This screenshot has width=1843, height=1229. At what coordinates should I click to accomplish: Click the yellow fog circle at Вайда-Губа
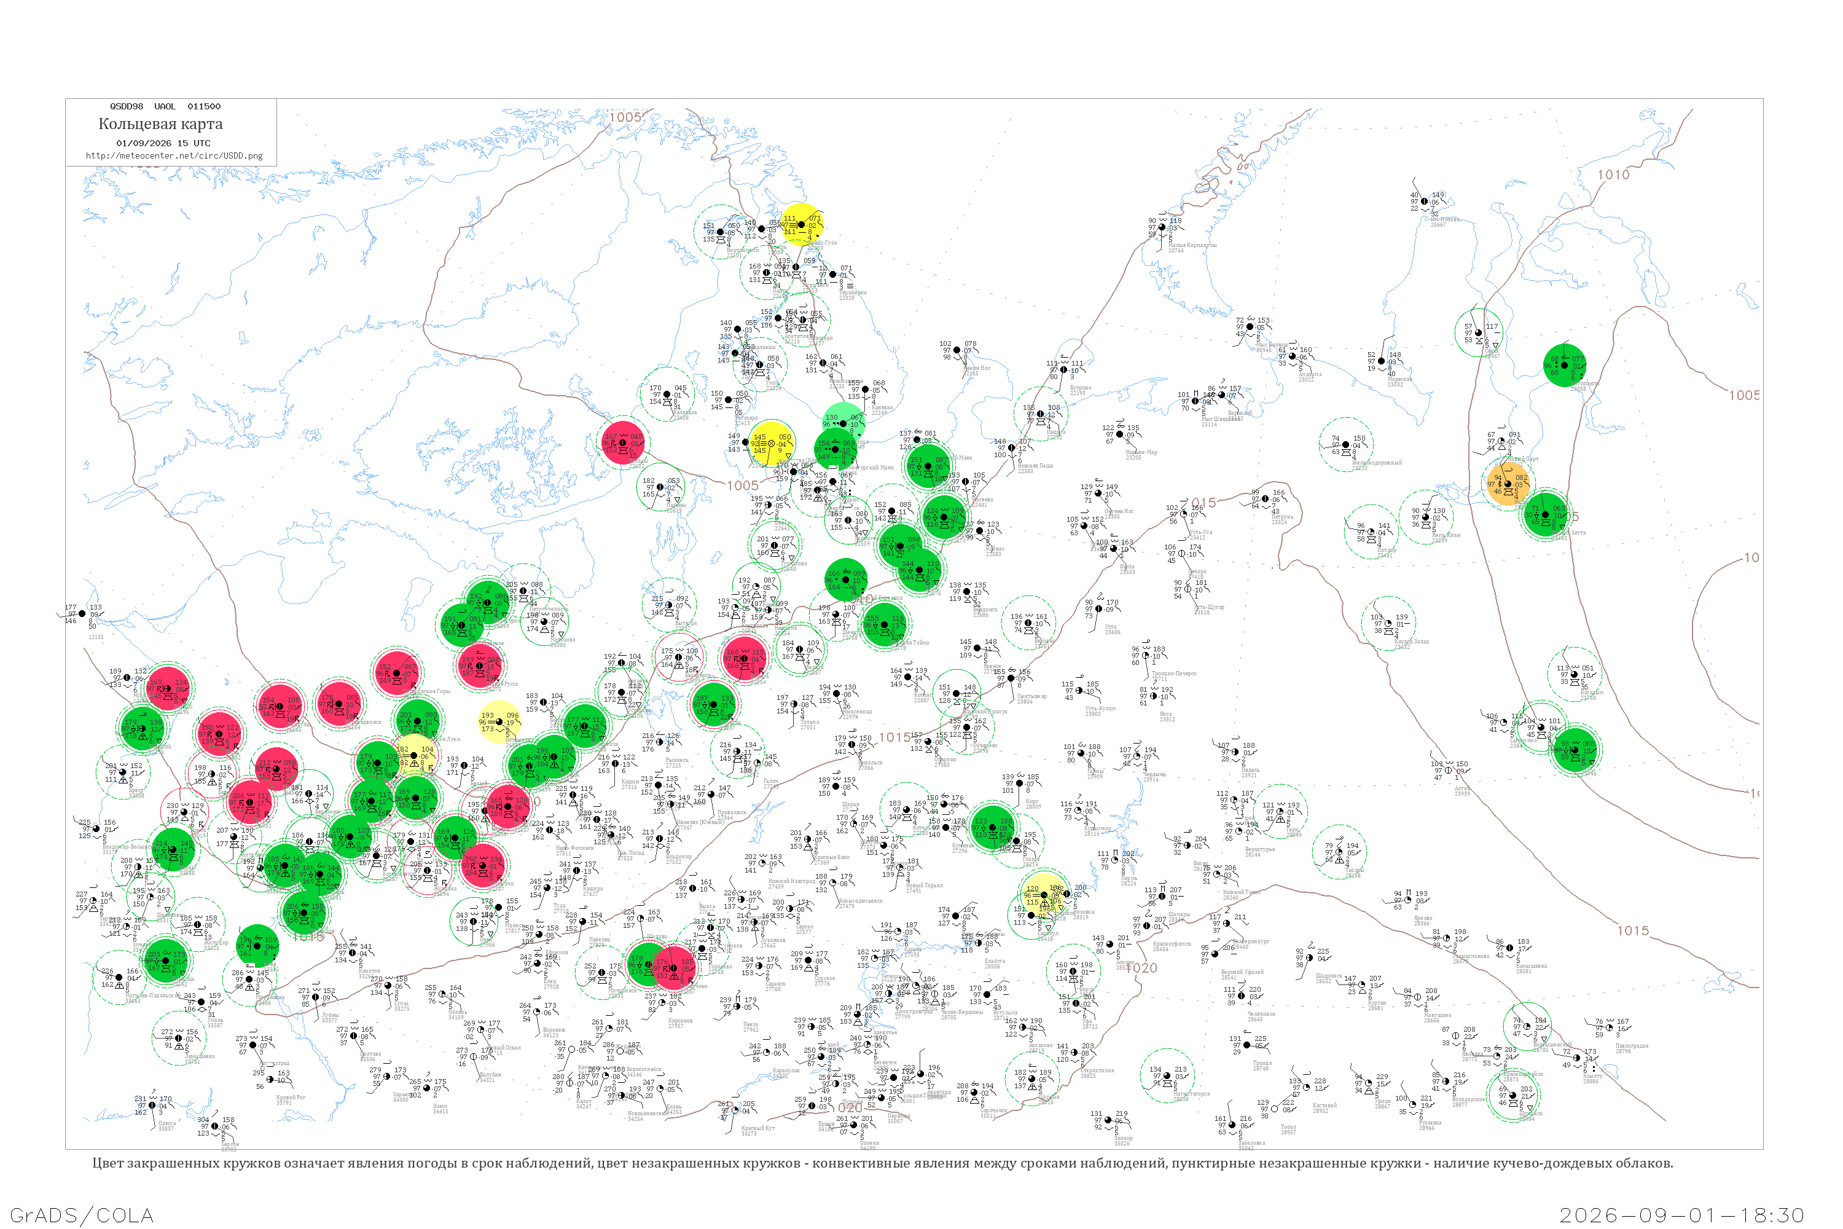pyautogui.click(x=802, y=224)
